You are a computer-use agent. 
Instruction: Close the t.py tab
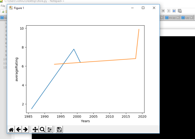[x=192, y=18]
